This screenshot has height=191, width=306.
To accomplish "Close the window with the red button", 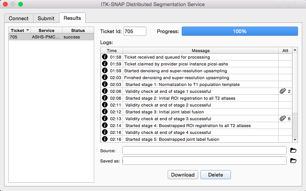I will (5, 4).
